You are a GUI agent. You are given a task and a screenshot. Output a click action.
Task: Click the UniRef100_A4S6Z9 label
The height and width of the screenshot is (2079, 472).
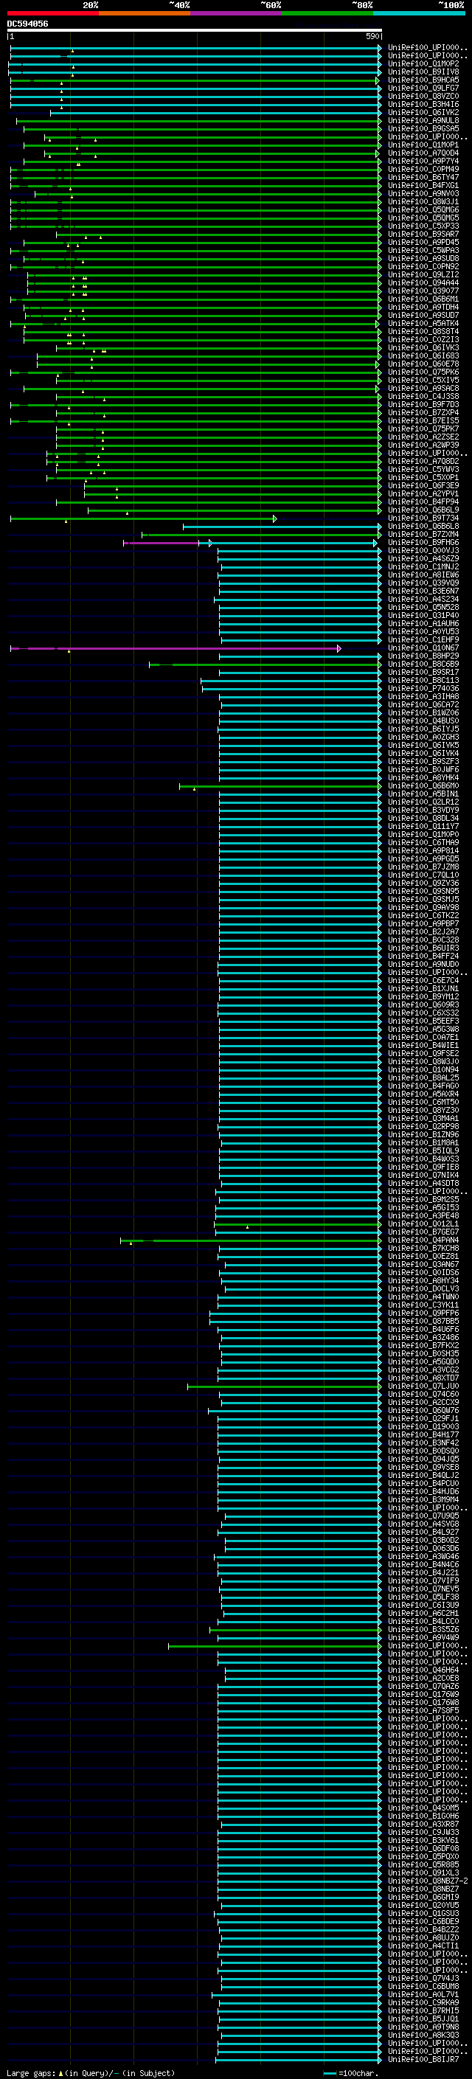click(423, 558)
